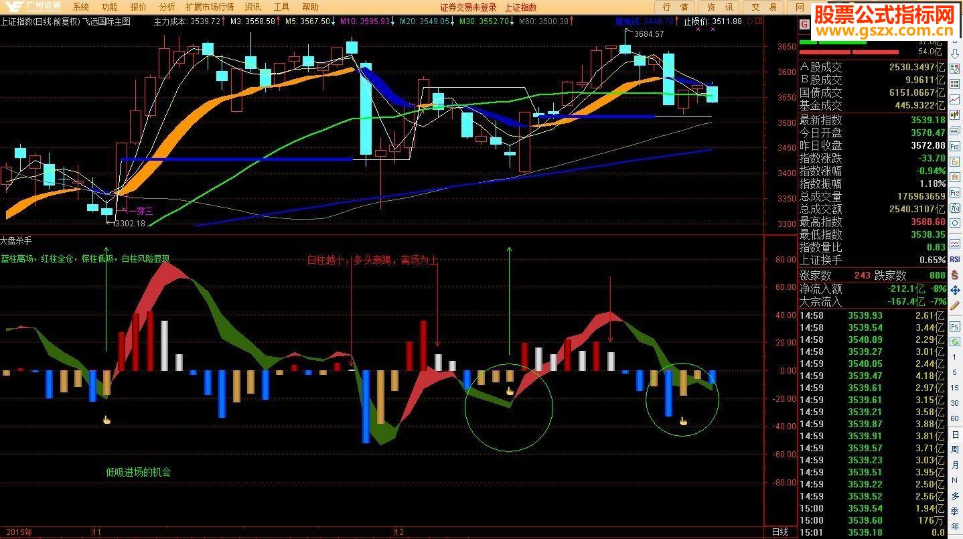Image resolution: width=963 pixels, height=539 pixels.
Task: Select the 日 daily period
Action: pos(955,435)
